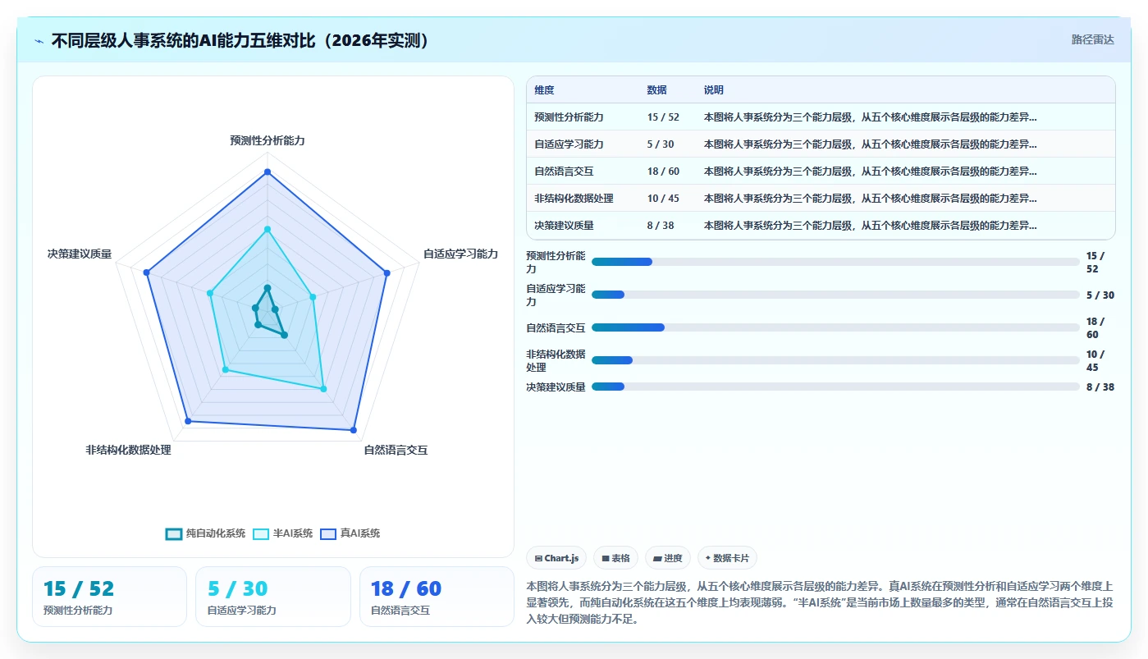Click the lightning icon beside the title

(x=39, y=40)
